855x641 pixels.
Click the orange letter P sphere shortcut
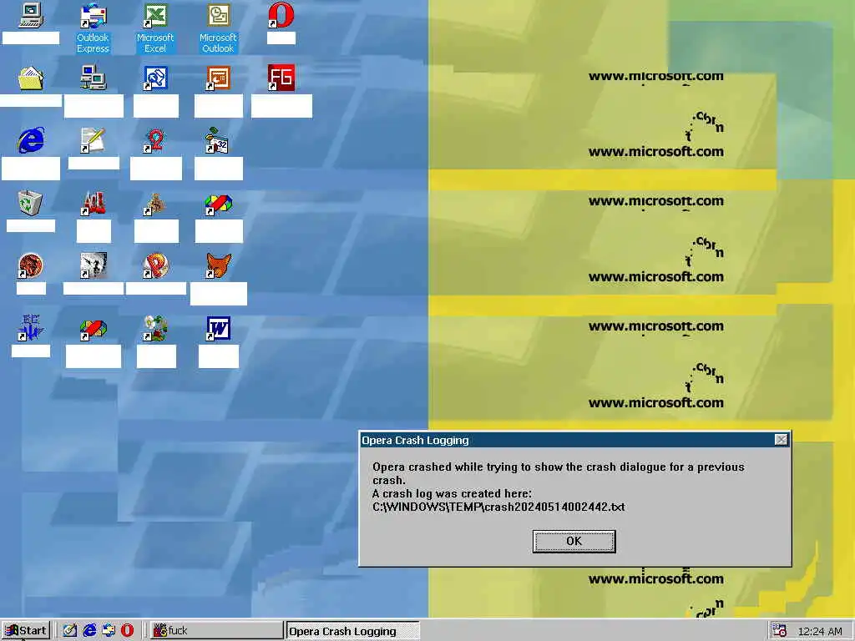click(155, 265)
